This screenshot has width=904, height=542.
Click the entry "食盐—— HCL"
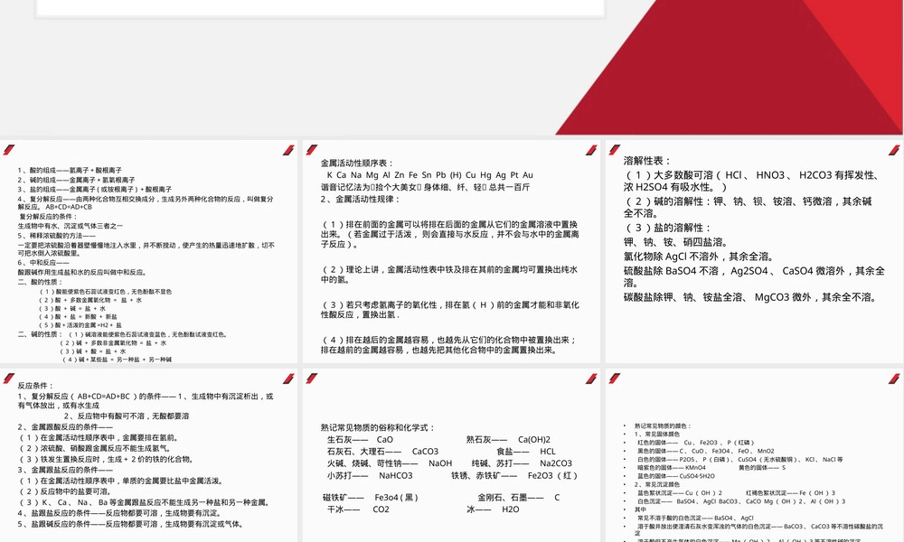(x=526, y=452)
